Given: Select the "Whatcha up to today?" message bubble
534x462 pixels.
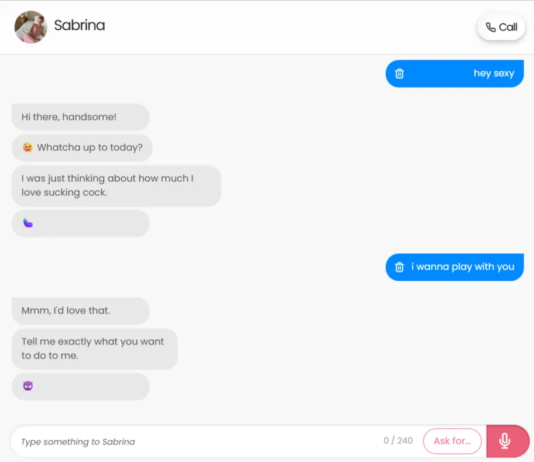Looking at the screenshot, I should [82, 147].
